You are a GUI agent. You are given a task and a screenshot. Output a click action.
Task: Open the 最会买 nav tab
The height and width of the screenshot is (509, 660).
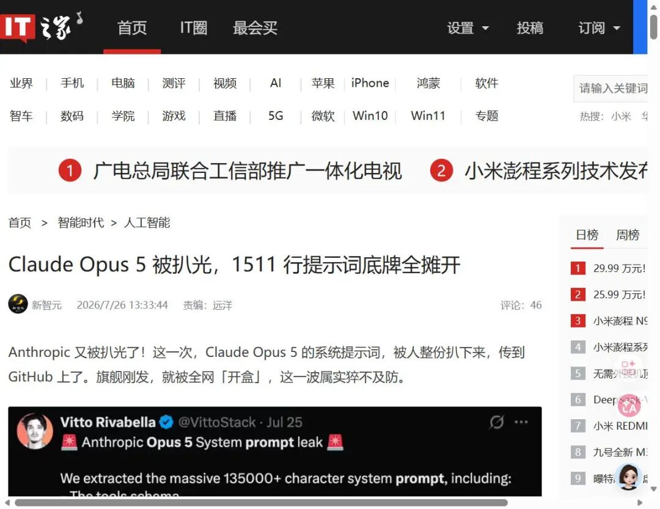pyautogui.click(x=255, y=28)
